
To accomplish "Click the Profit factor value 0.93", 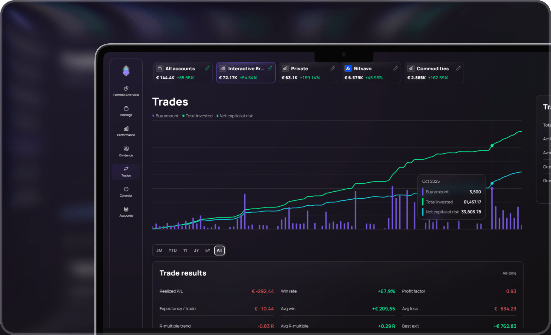I will click(x=511, y=291).
